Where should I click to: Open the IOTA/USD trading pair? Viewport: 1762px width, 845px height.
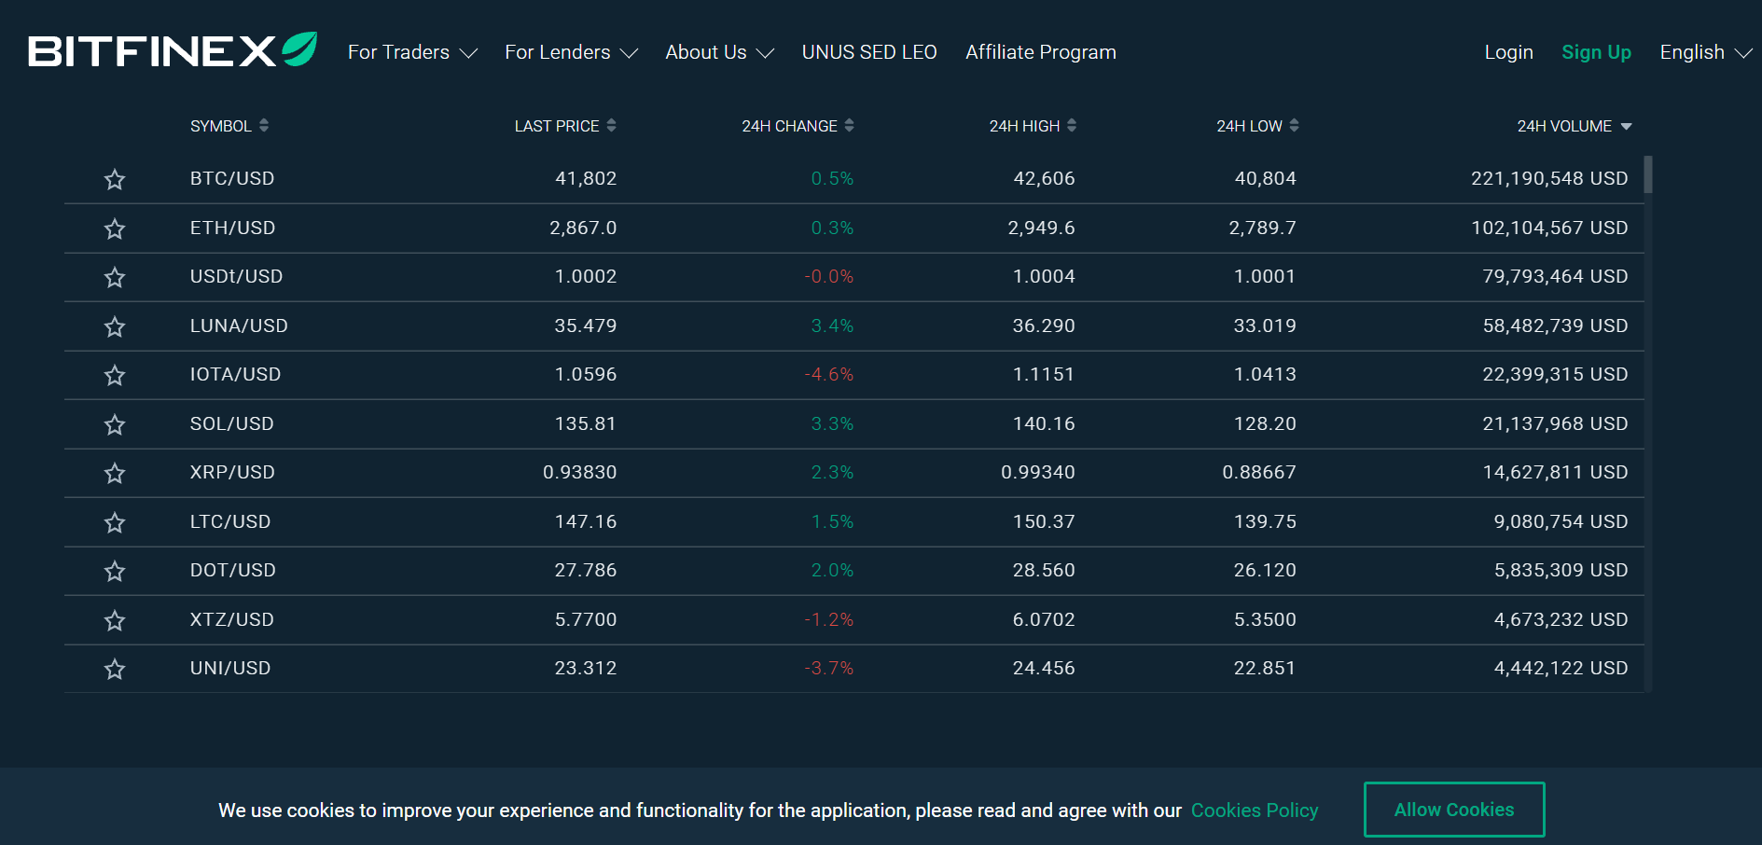235,374
